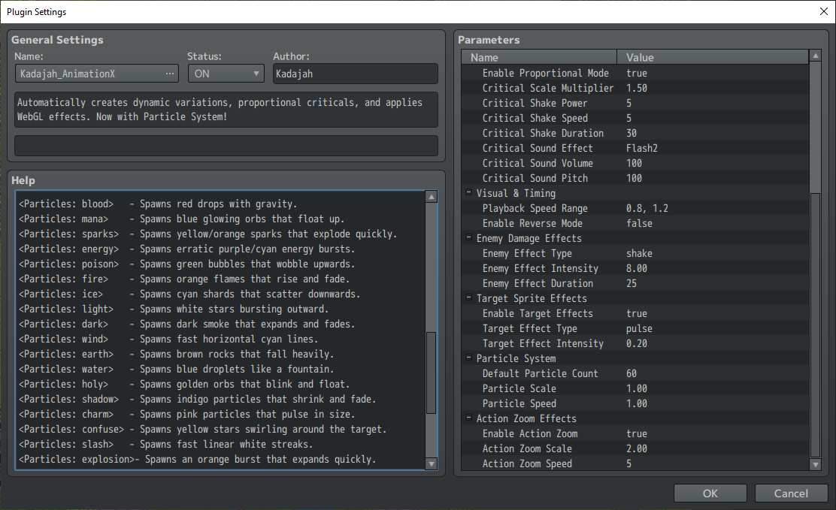This screenshot has height=510, width=836.
Task: Click the Parameters list scroll-up arrow
Action: tap(815, 56)
